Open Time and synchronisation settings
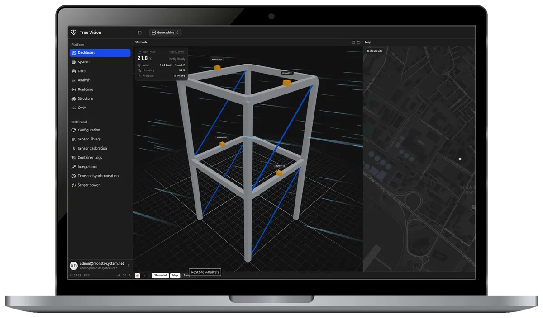 pos(100,176)
